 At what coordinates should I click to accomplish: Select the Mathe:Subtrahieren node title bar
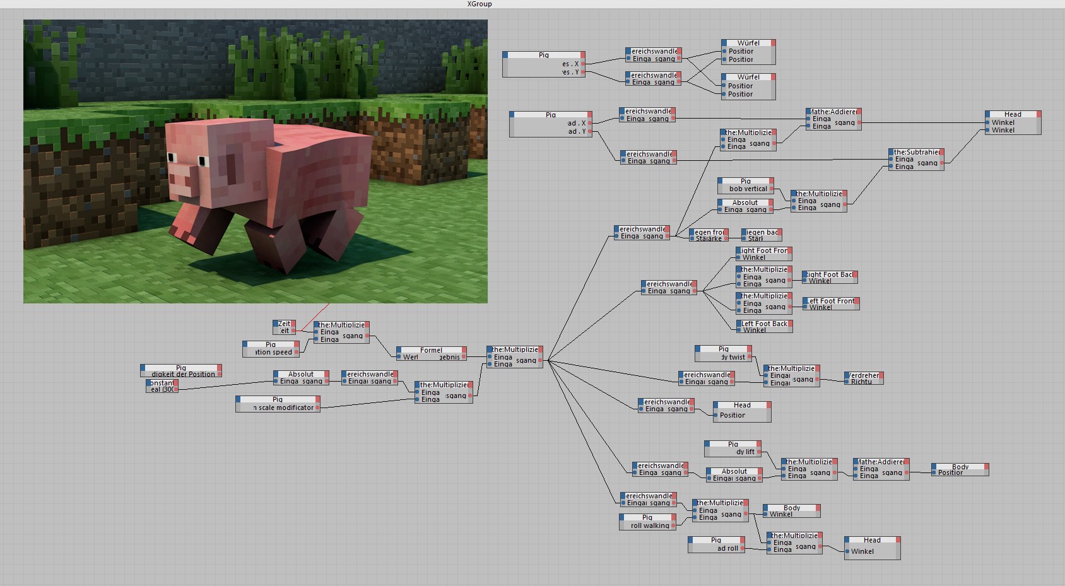point(916,152)
